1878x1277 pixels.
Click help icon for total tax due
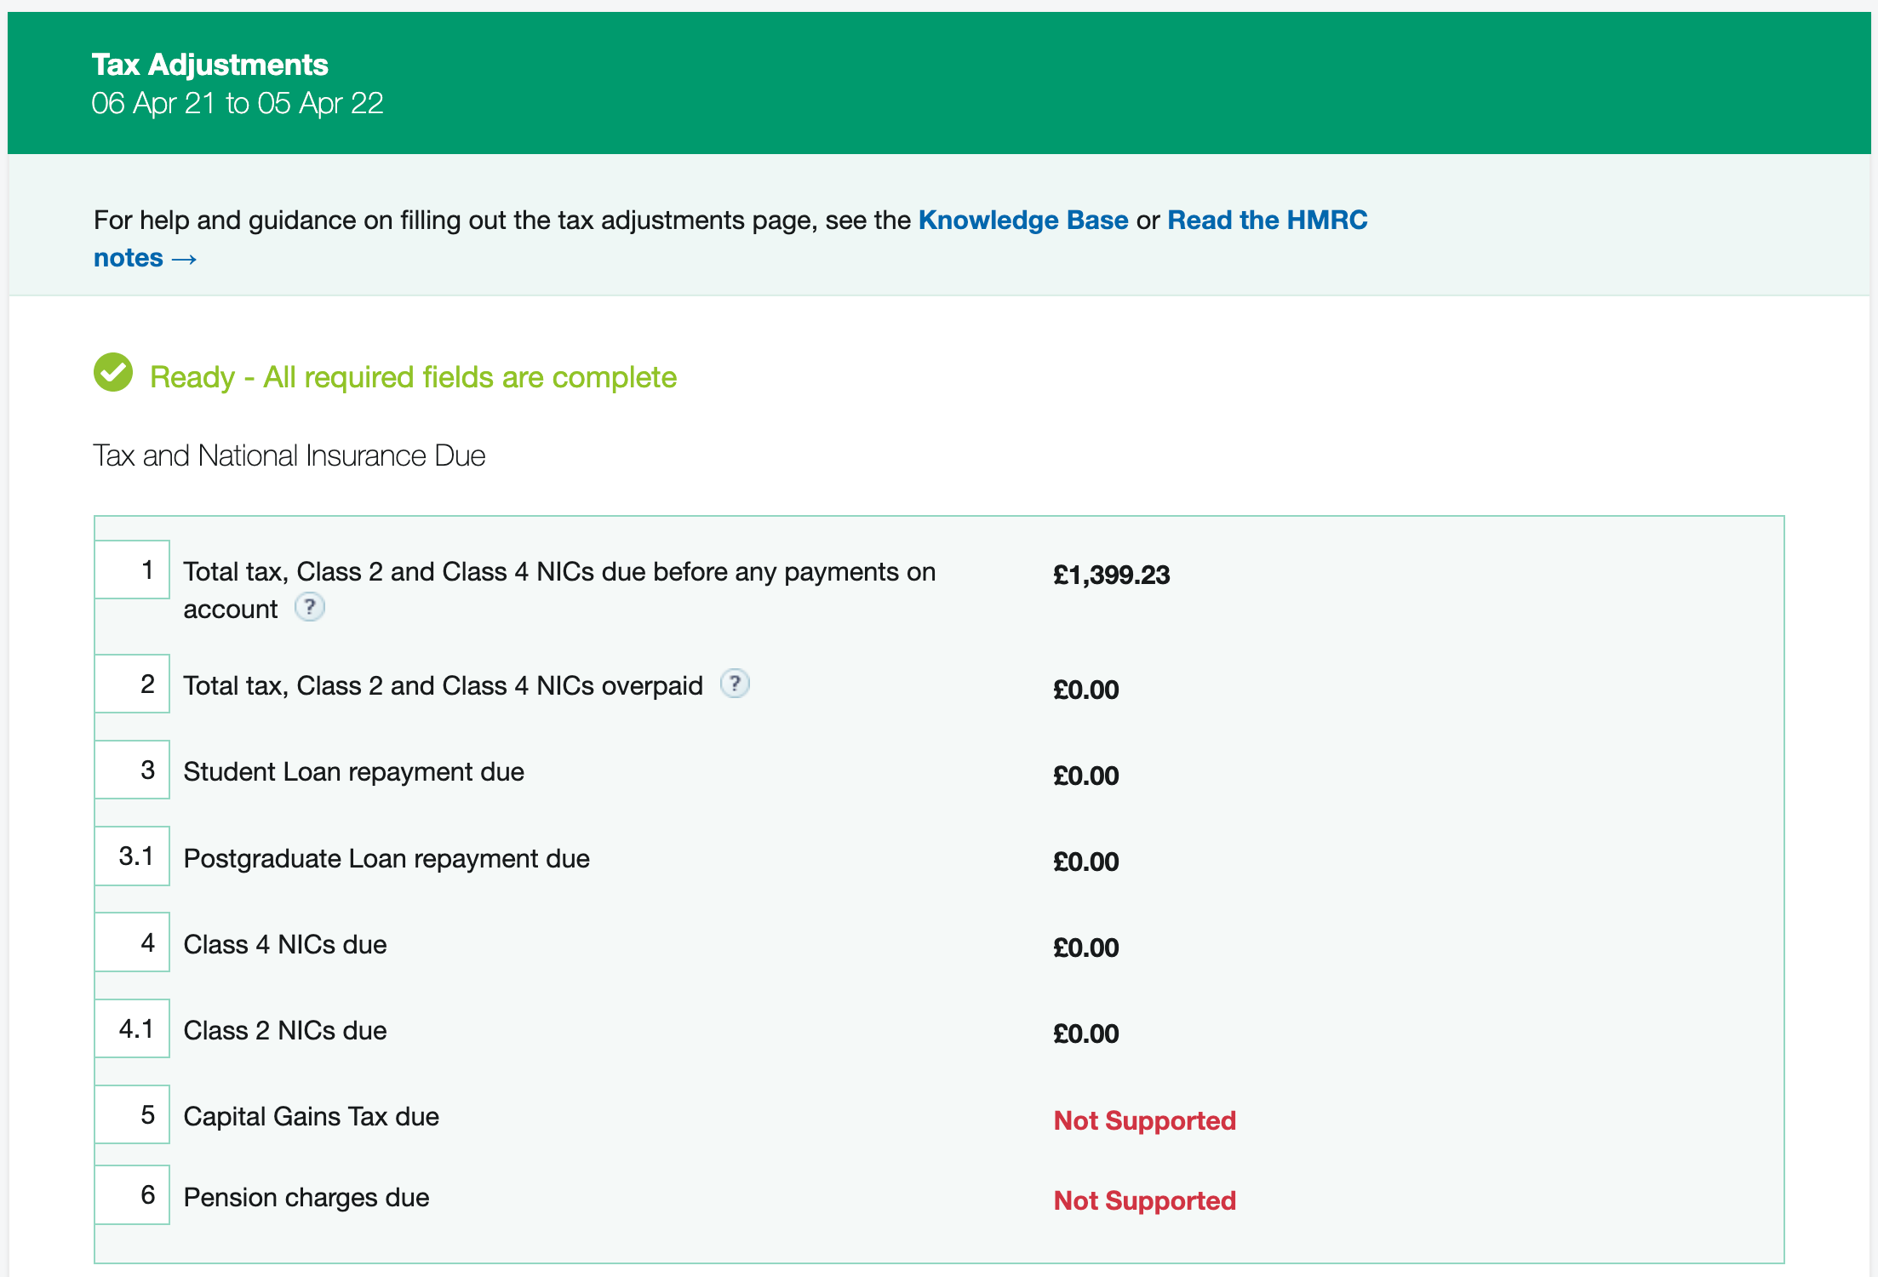309,608
